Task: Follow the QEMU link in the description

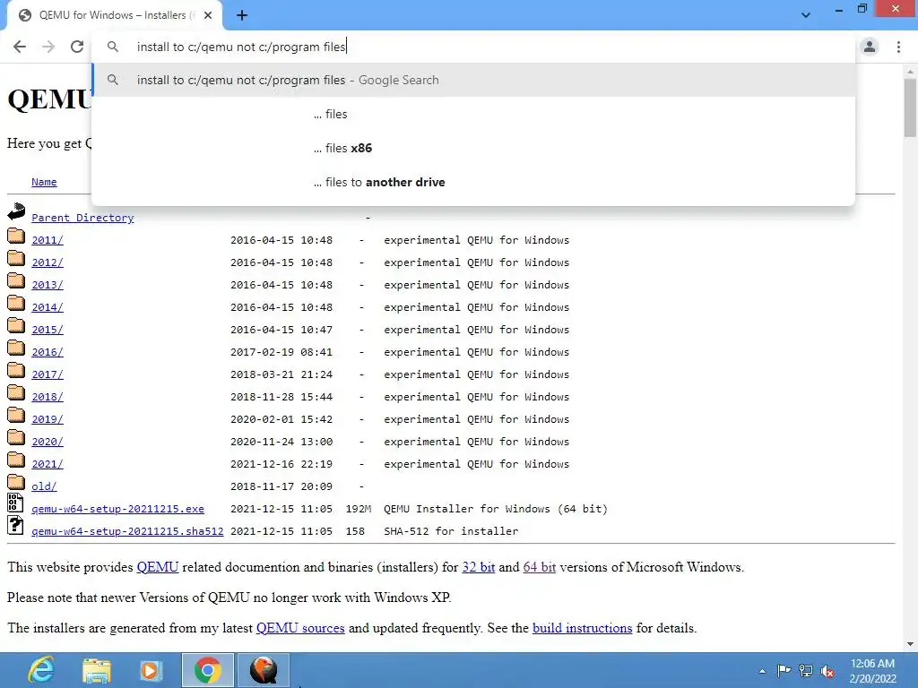Action: [158, 567]
